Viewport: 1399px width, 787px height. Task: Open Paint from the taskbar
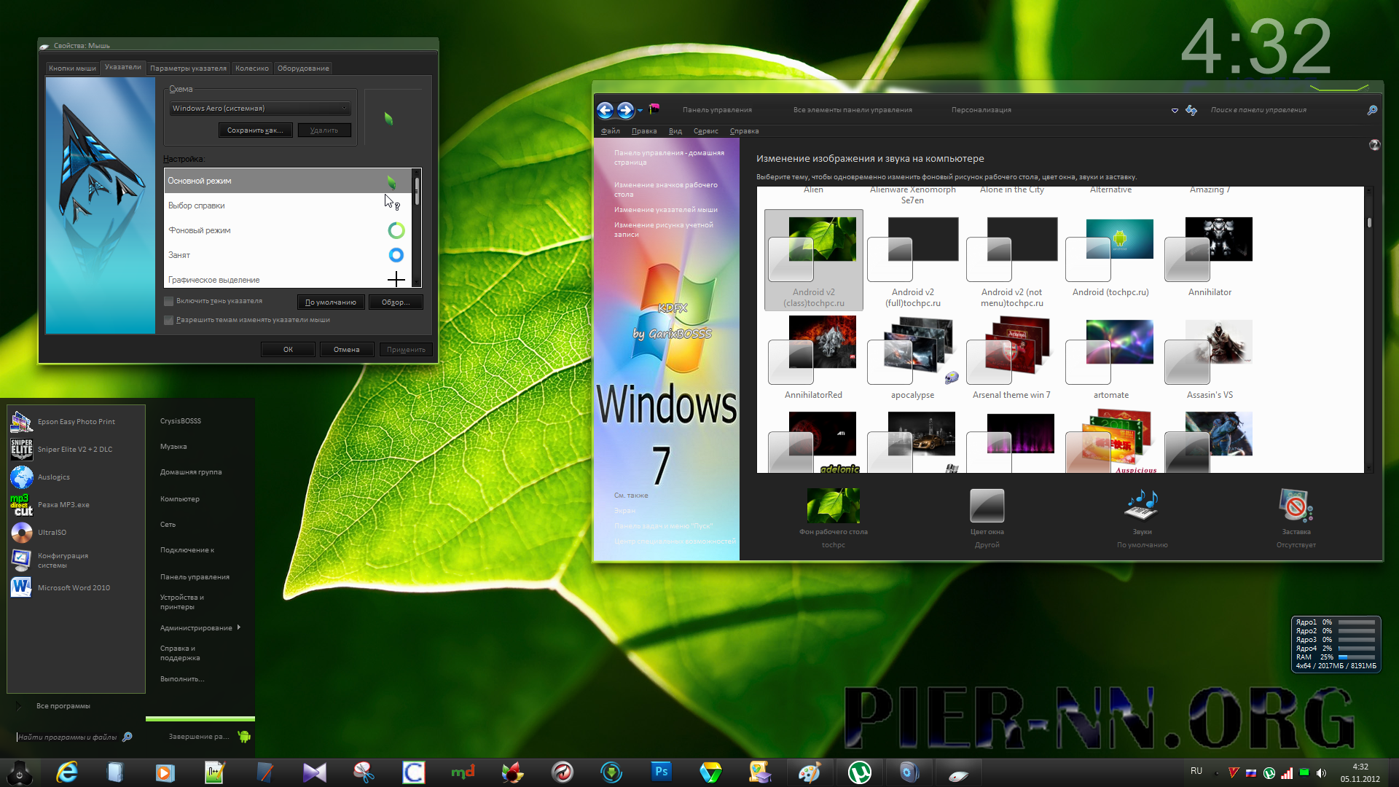point(810,772)
